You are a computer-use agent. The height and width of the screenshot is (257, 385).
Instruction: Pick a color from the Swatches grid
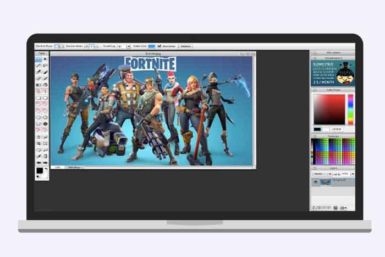coord(333,151)
